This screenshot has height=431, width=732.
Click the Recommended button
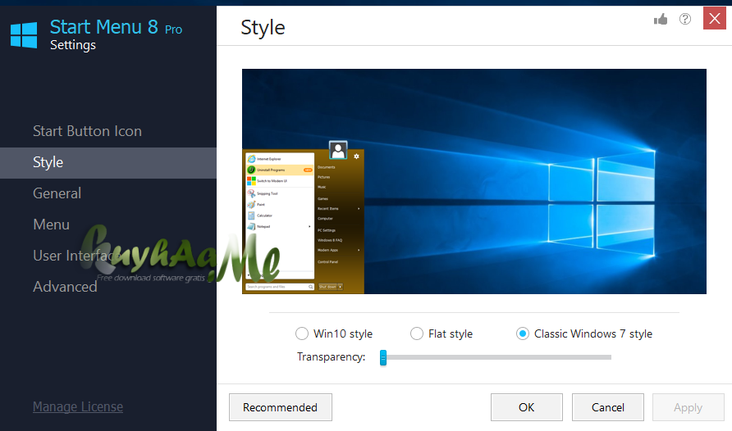point(281,407)
